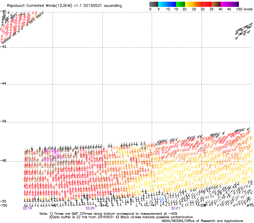This screenshot has height=223, width=254.
Task: Click the -48 latitude axis label
Action: pyautogui.click(x=3, y=160)
